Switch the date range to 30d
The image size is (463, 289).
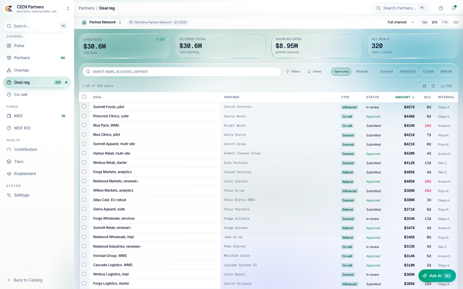coord(425,22)
